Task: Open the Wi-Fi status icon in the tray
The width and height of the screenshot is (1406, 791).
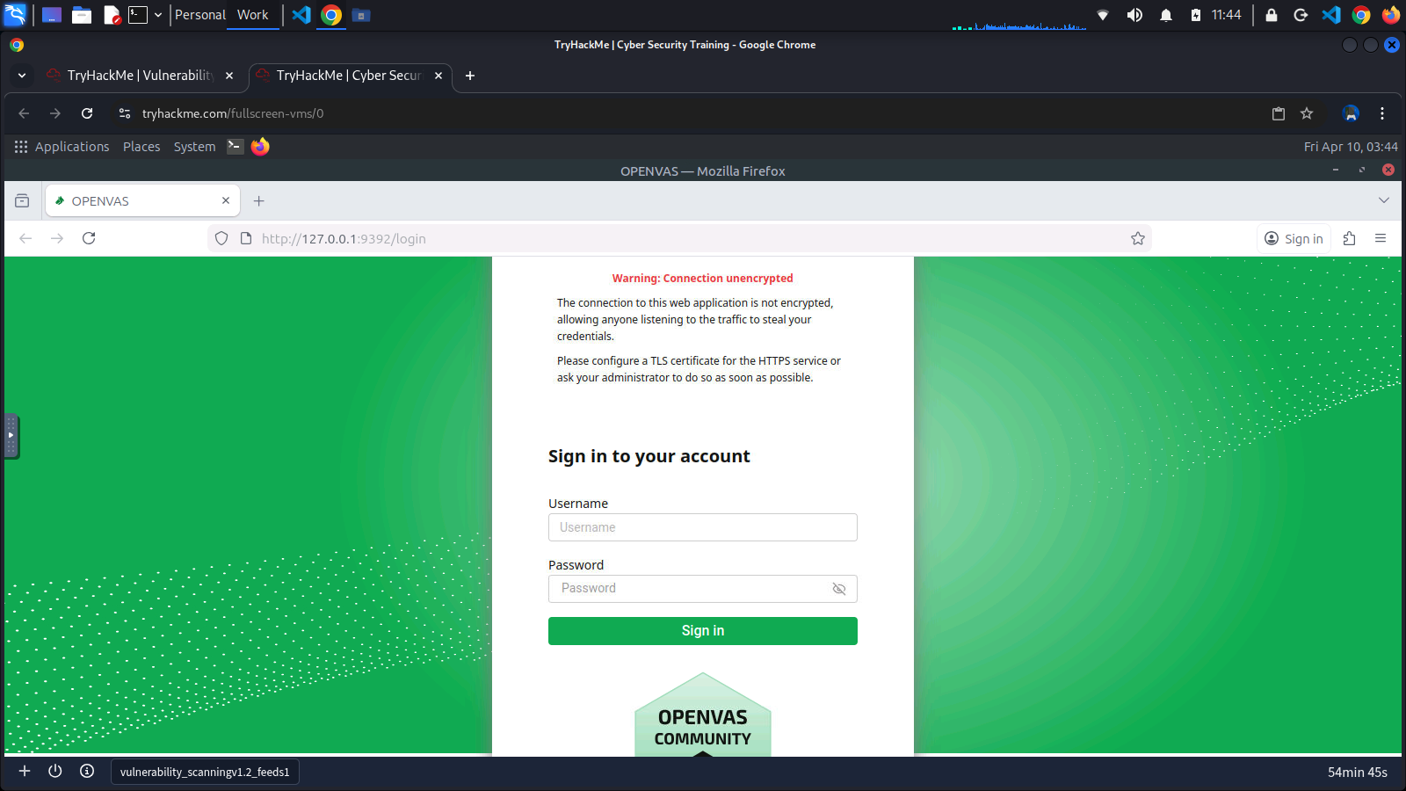Action: (1103, 14)
